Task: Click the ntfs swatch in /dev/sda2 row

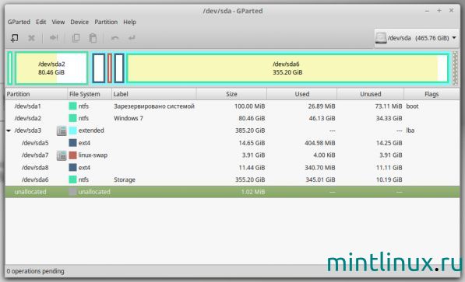Action: tap(72, 118)
